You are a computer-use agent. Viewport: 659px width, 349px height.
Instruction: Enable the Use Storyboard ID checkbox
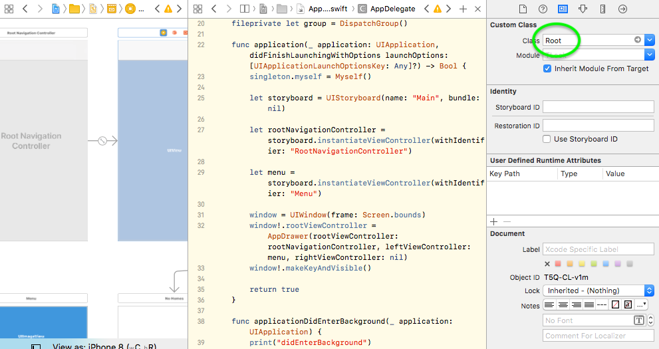[547, 139]
